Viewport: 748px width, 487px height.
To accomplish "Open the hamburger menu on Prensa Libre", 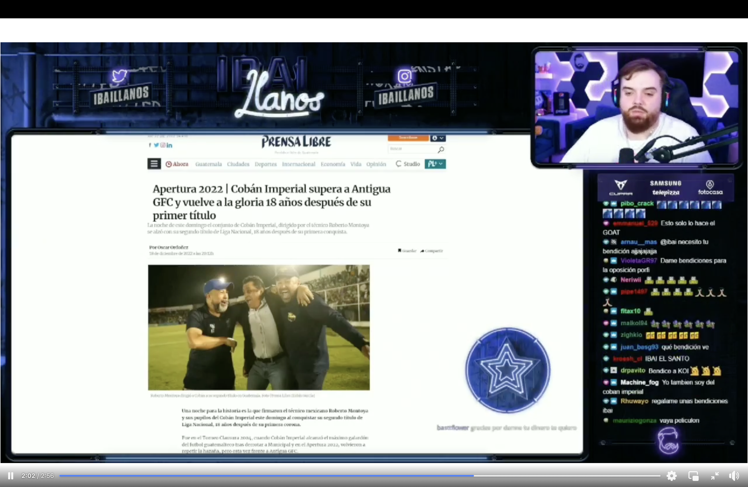I will [x=154, y=164].
